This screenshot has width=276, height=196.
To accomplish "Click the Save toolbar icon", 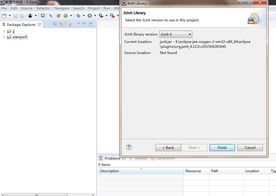I will [15, 16].
